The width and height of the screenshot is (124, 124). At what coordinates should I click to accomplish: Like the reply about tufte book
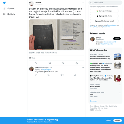(x=62, y=75)
